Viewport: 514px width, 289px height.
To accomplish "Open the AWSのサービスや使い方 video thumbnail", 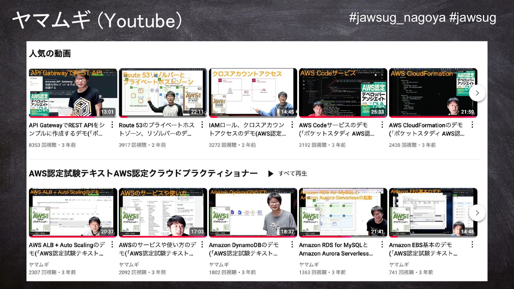I will pos(163,213).
